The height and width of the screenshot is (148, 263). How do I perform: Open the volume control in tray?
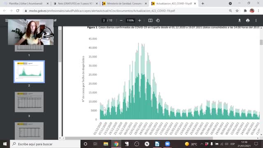point(226,144)
